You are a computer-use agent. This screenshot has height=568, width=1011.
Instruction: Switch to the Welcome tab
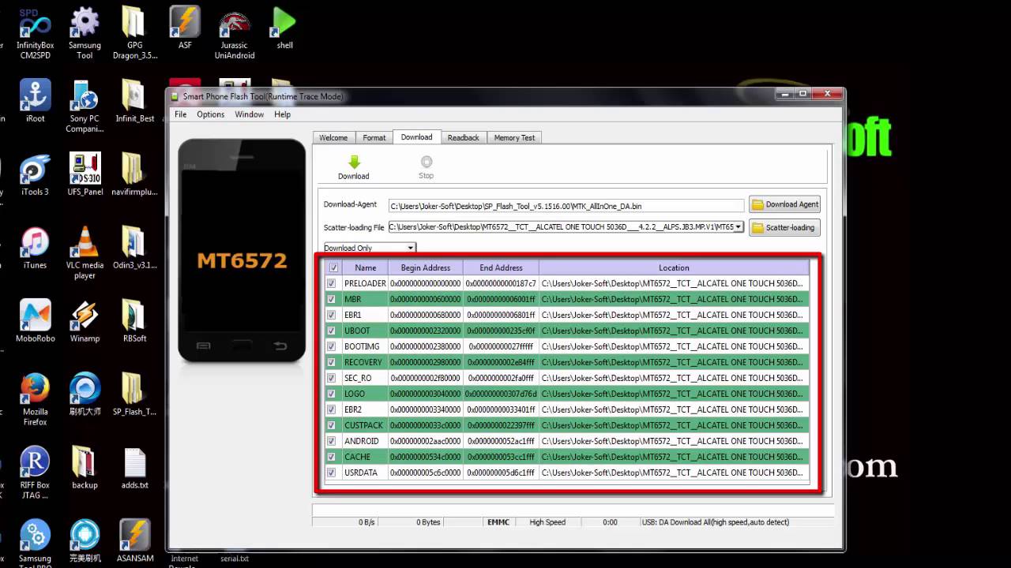(x=333, y=137)
